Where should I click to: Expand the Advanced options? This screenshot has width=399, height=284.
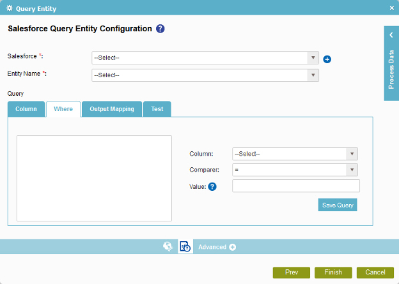[x=217, y=247]
